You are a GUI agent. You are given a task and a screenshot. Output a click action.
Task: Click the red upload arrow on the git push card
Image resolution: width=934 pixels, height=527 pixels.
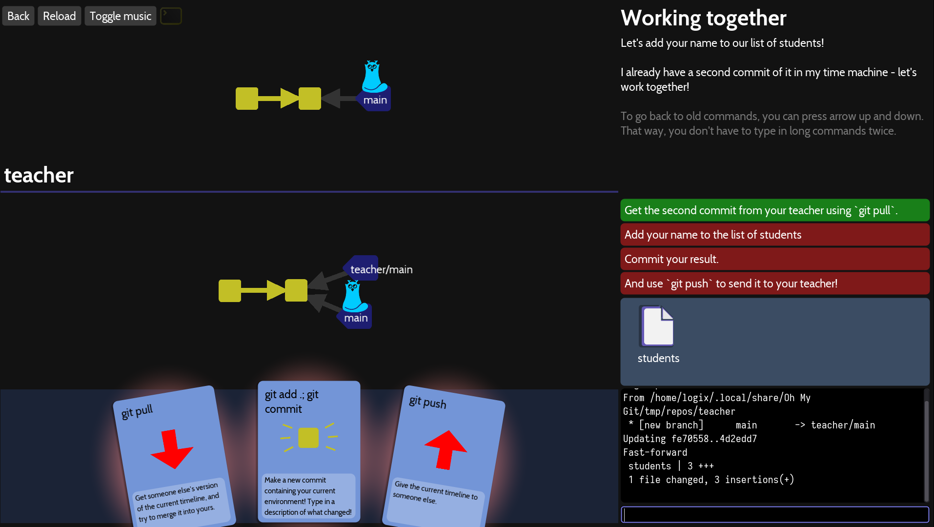click(x=445, y=449)
